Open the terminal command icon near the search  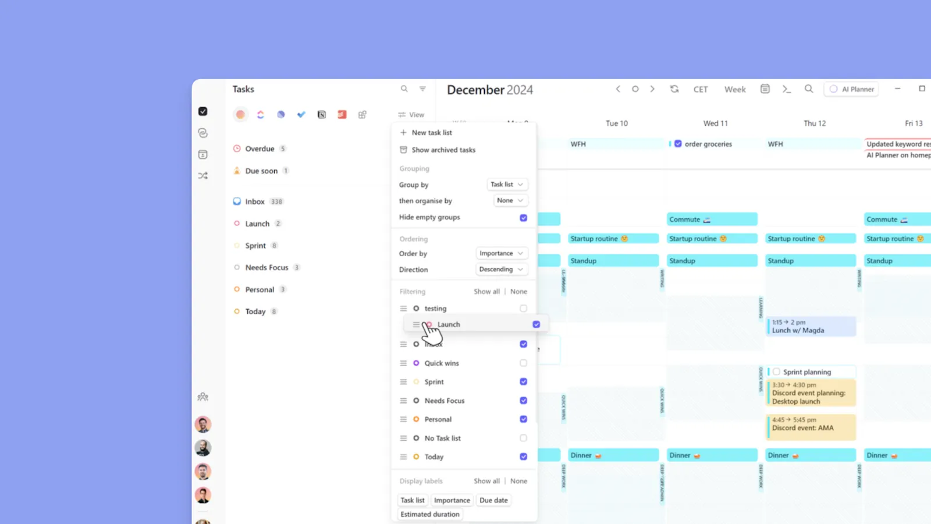pos(787,88)
